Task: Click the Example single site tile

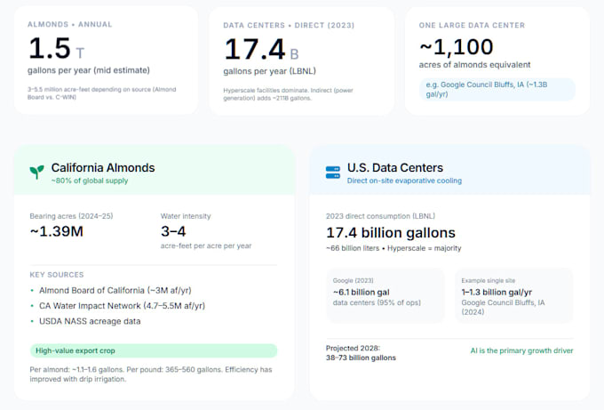Action: point(514,295)
